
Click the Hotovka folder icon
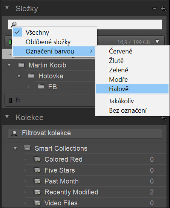[x=31, y=76]
